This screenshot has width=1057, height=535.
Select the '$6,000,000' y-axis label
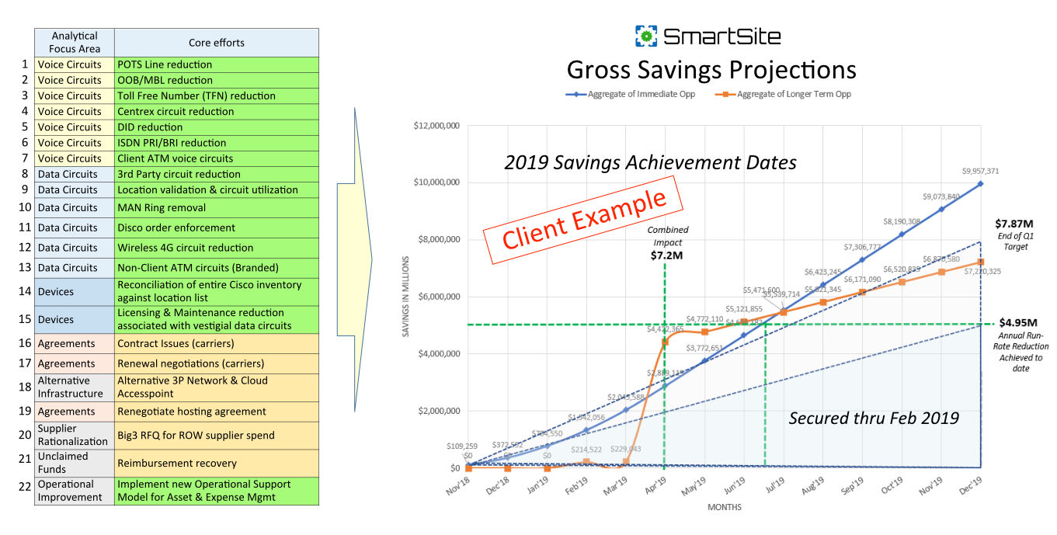click(439, 297)
